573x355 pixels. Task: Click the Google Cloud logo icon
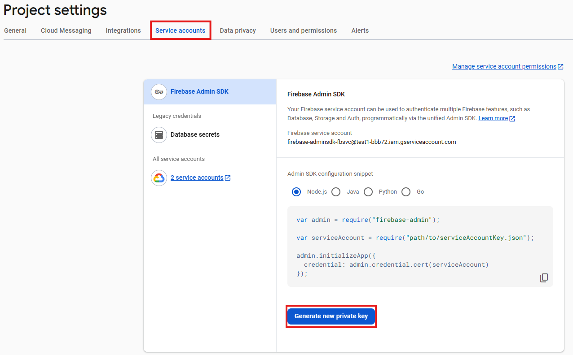pyautogui.click(x=159, y=178)
